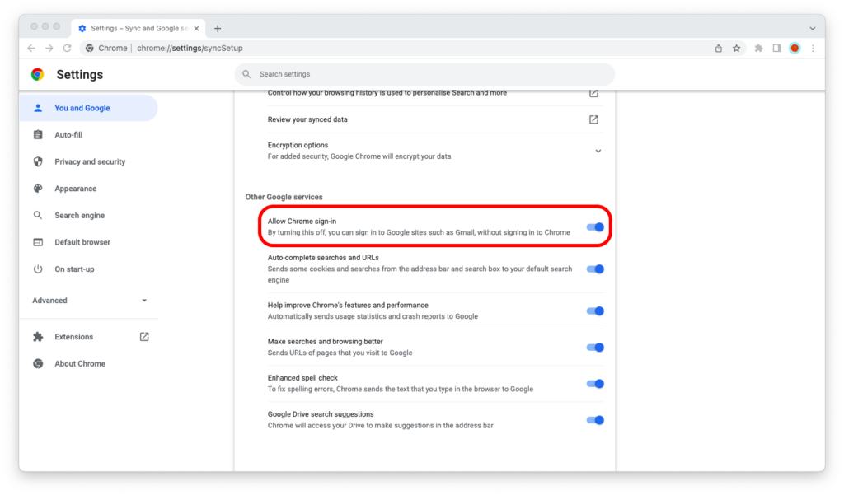Open Search engine settings
The width and height of the screenshot is (844, 495).
coord(89,216)
